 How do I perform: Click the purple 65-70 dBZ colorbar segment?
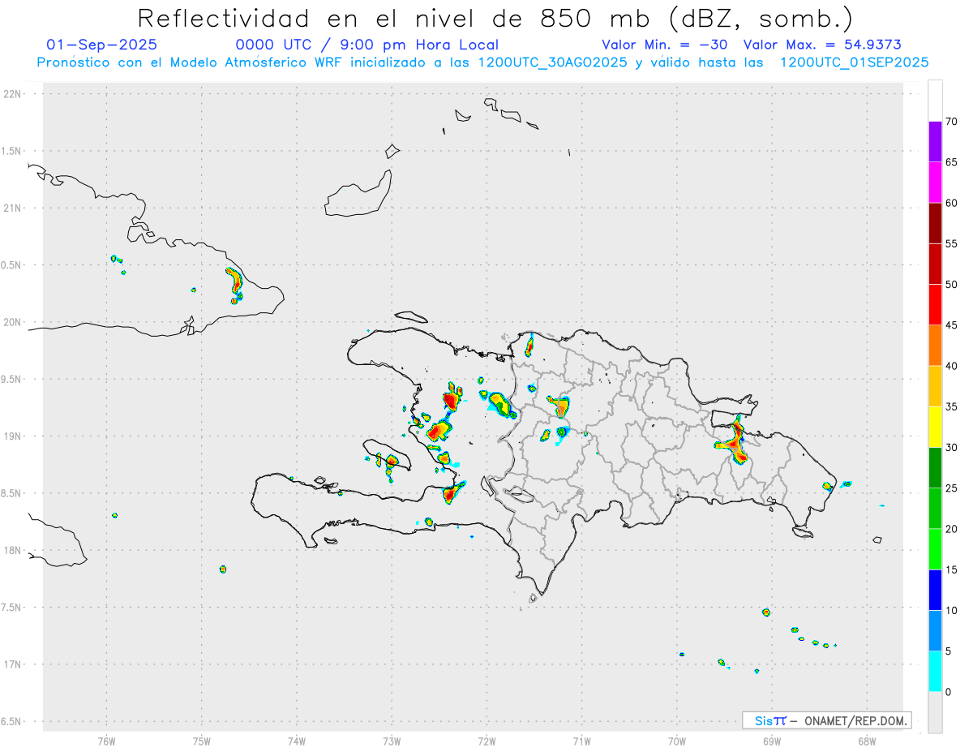pyautogui.click(x=936, y=141)
